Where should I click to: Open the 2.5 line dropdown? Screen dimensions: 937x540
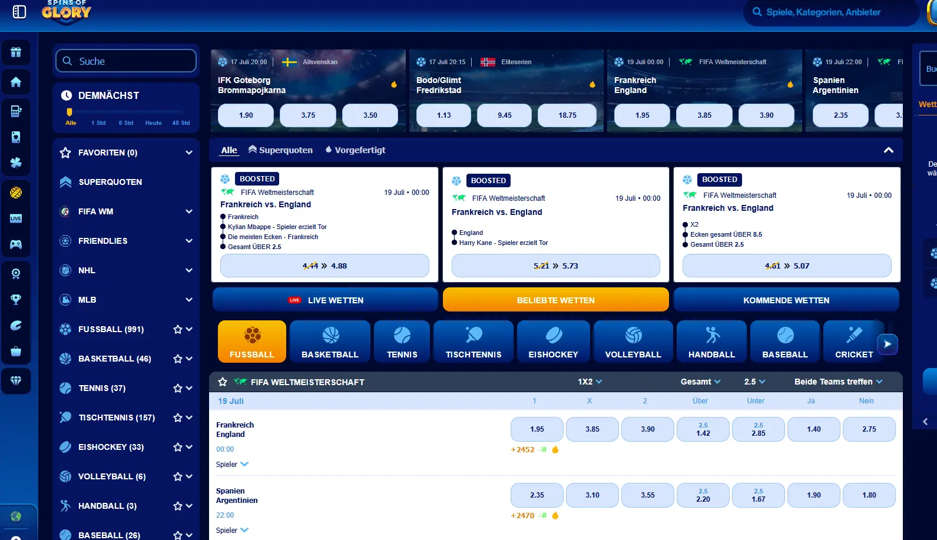tap(754, 382)
